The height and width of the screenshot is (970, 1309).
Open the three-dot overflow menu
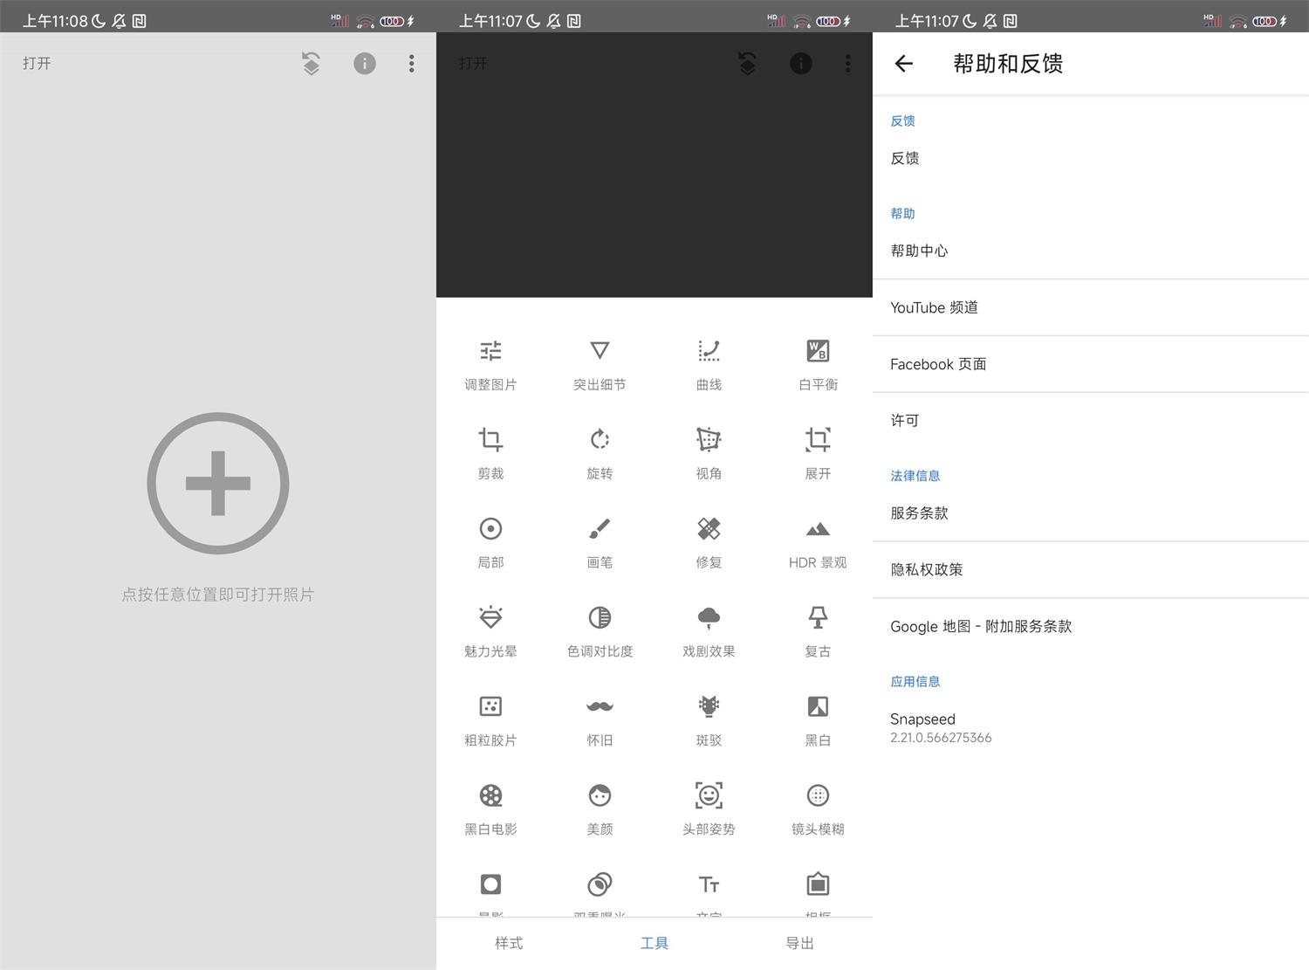click(x=847, y=63)
